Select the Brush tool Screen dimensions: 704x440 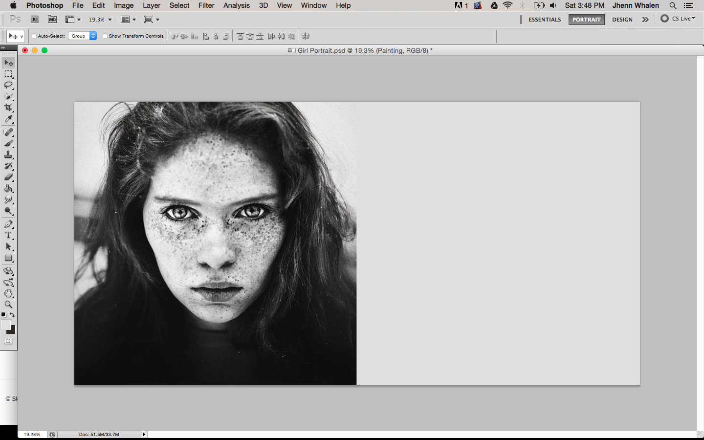click(x=8, y=143)
